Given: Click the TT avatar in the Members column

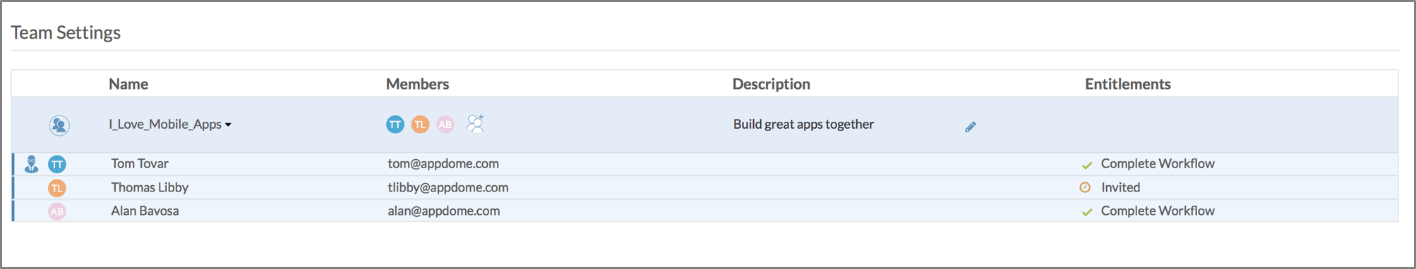Looking at the screenshot, I should pyautogui.click(x=395, y=125).
